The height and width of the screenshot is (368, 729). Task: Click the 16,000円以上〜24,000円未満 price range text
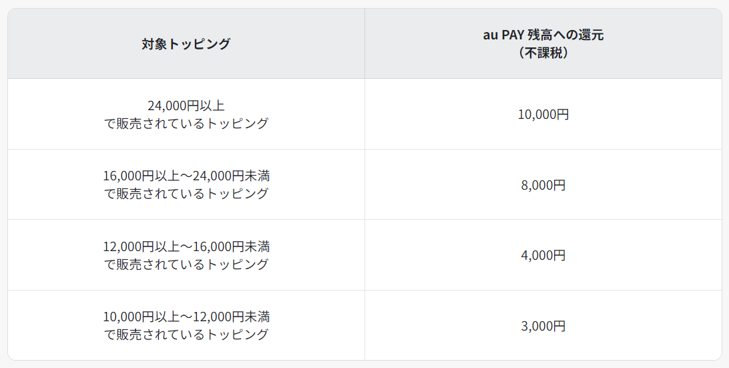point(186,176)
